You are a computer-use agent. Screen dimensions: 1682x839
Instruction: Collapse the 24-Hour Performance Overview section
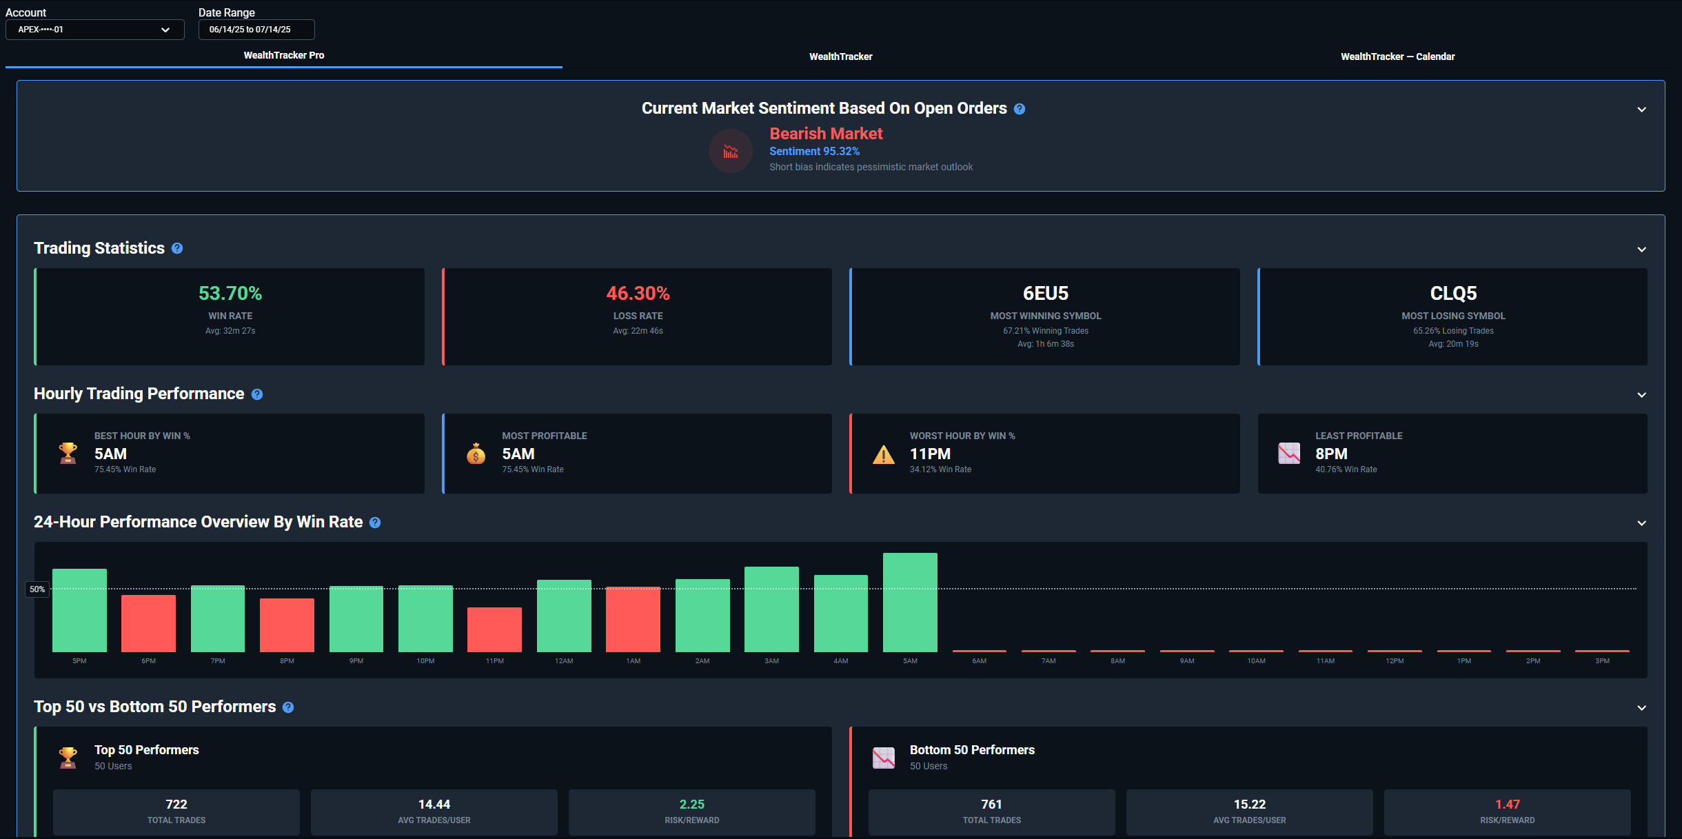tap(1642, 523)
